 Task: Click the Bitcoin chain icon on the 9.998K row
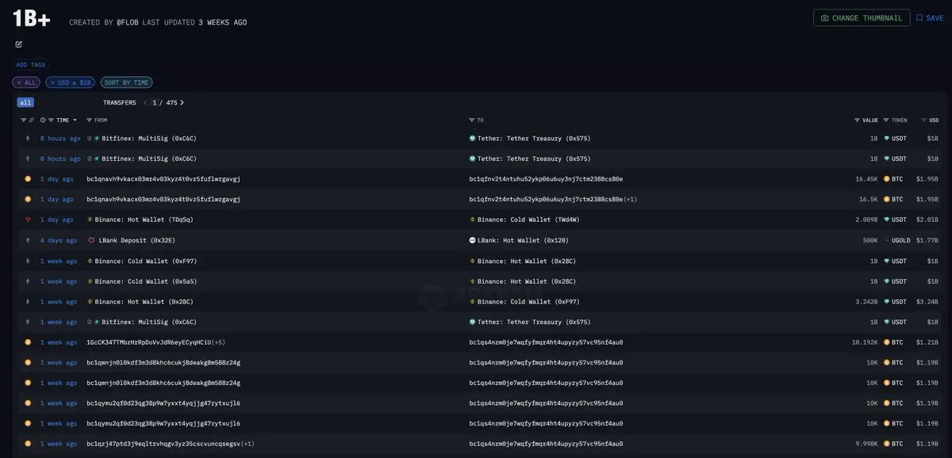coord(28,444)
